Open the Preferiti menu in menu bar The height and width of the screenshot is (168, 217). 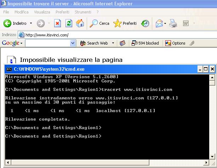[x=62, y=12]
